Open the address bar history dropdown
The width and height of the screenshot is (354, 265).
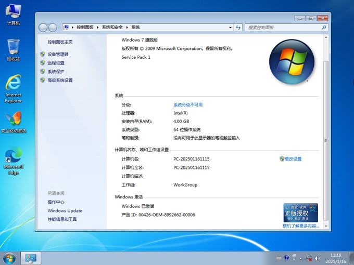click(x=230, y=28)
